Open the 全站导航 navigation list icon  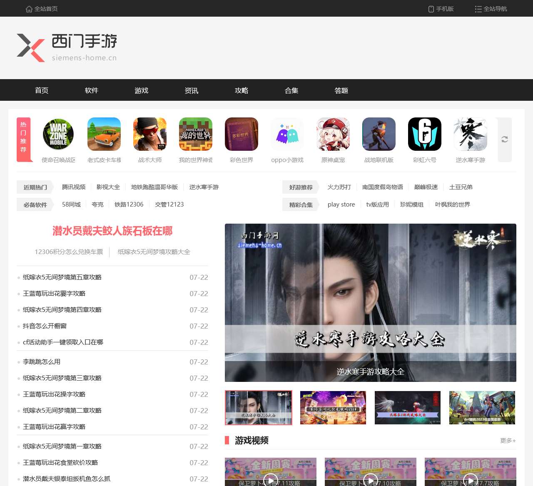(478, 8)
